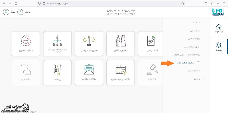Open اجرای اسناد رسمی scales card
This screenshot has height=113, width=228.
(89, 44)
